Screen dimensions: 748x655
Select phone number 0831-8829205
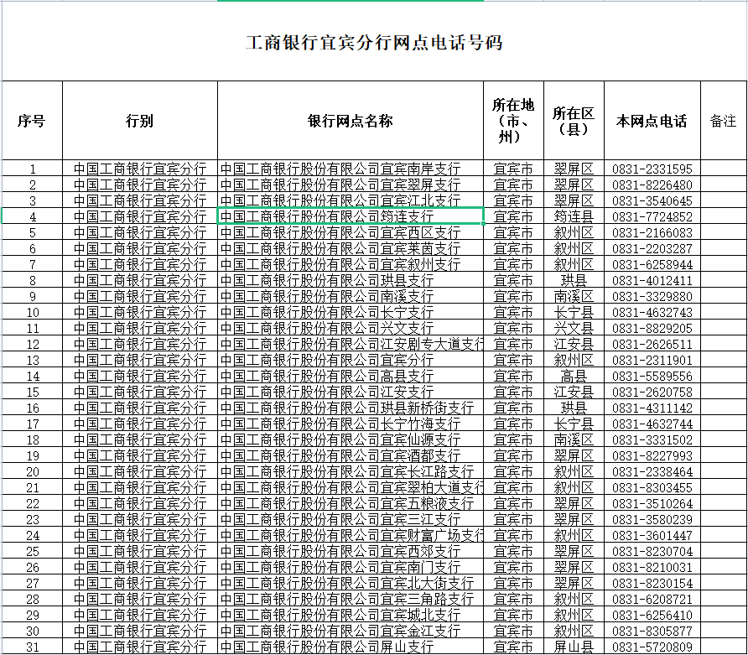(652, 328)
